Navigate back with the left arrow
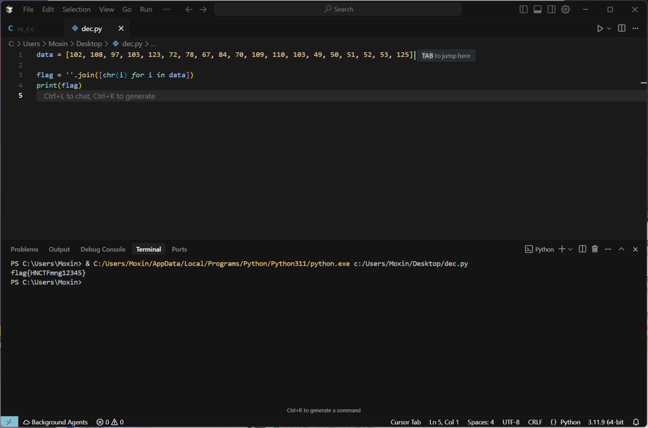The width and height of the screenshot is (648, 428). pos(189,9)
